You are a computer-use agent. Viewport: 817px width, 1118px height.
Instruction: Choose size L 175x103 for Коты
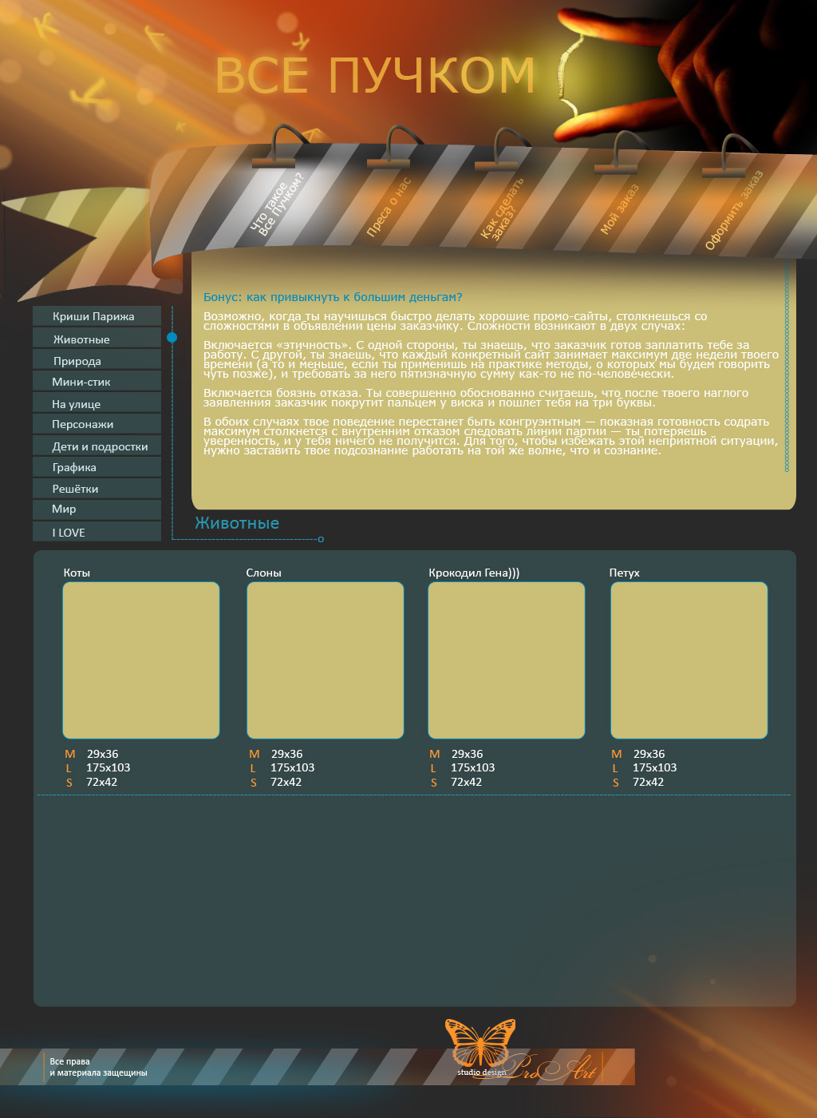pyautogui.click(x=97, y=767)
